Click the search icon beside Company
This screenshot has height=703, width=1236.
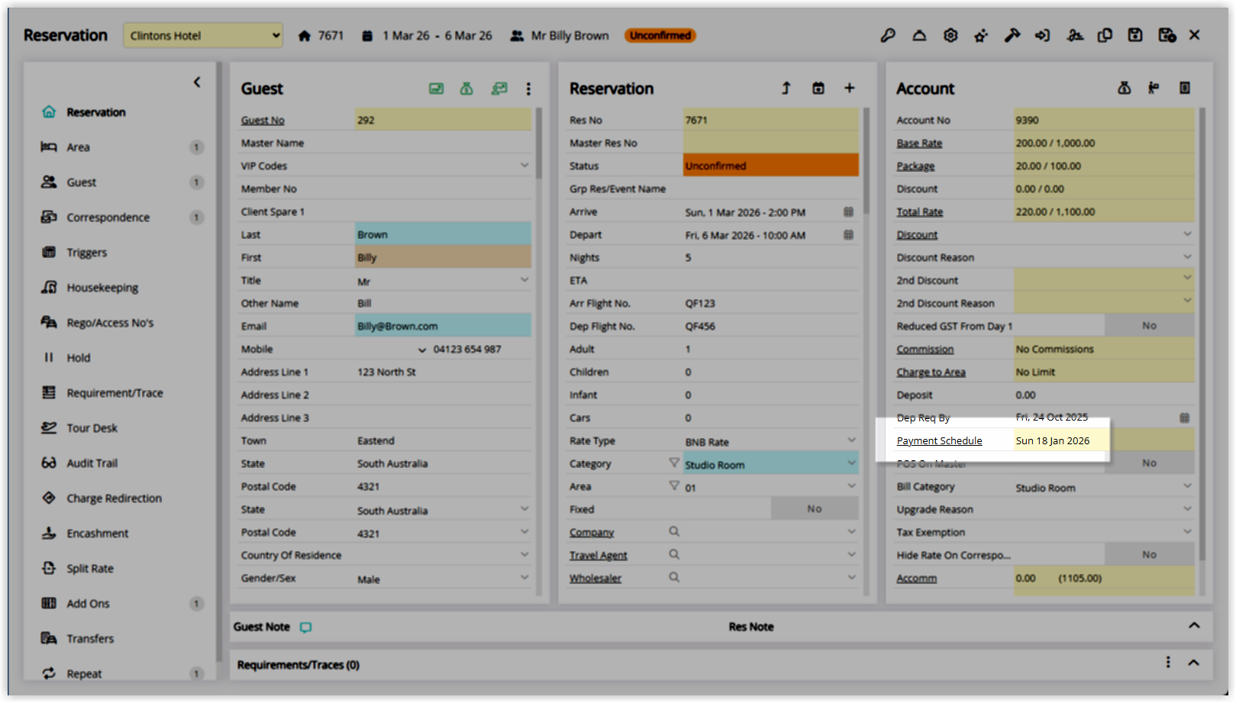pyautogui.click(x=674, y=531)
